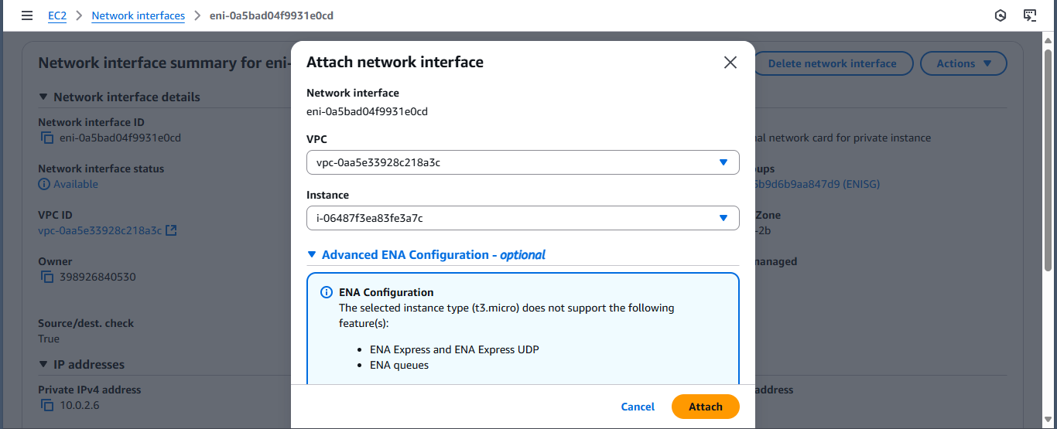This screenshot has height=429, width=1057.
Task: Close the Attach network interface dialog
Action: [x=730, y=63]
